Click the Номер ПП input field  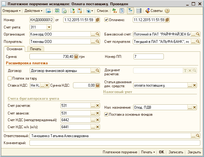pyautogui.click(x=148, y=57)
